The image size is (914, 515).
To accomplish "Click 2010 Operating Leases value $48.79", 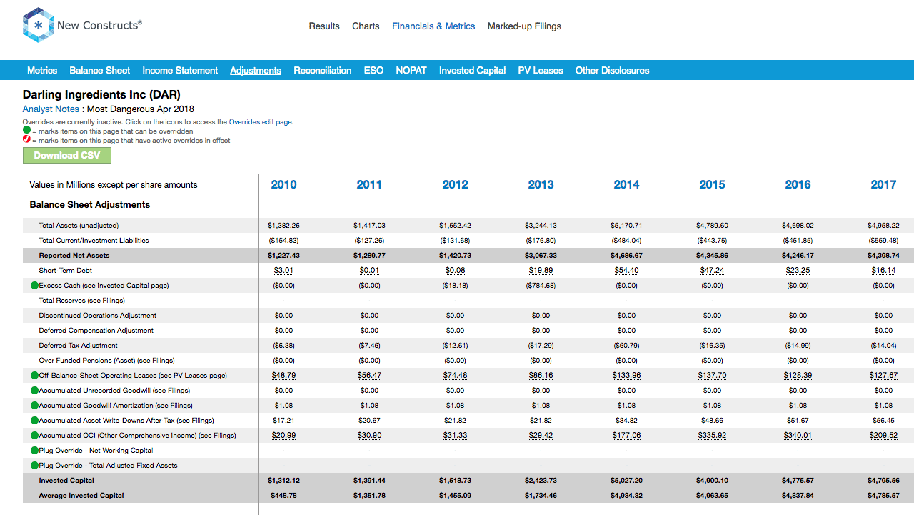I will click(x=283, y=376).
